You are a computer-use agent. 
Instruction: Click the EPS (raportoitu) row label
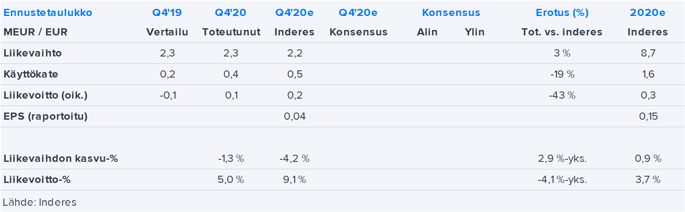point(45,116)
